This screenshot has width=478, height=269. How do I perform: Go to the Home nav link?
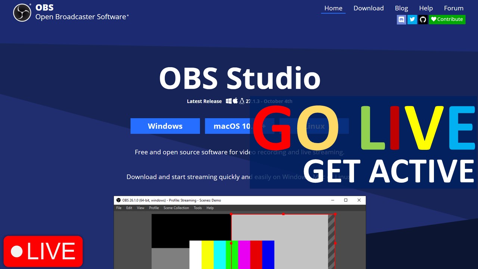(333, 8)
